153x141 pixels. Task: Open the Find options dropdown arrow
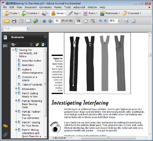(28, 29)
